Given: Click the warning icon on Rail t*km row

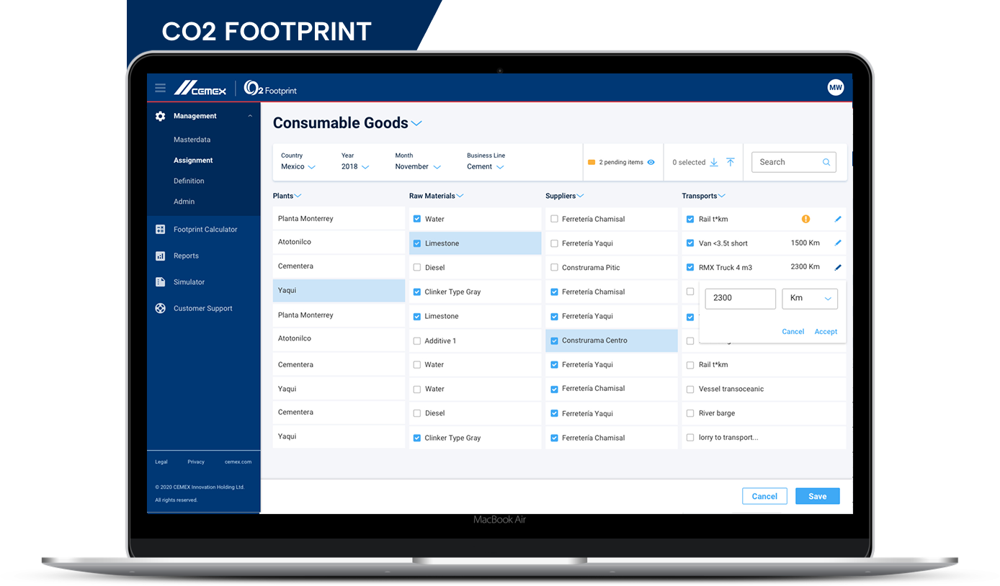Looking at the screenshot, I should click(805, 219).
